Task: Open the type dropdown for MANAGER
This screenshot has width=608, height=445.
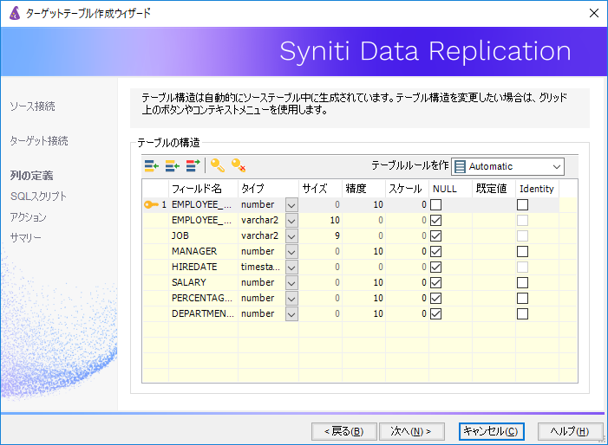Action: pyautogui.click(x=291, y=252)
